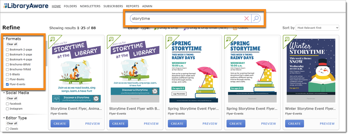Create from Winter Storytime Event Flyer
This screenshot has height=135, width=349.
point(295,124)
